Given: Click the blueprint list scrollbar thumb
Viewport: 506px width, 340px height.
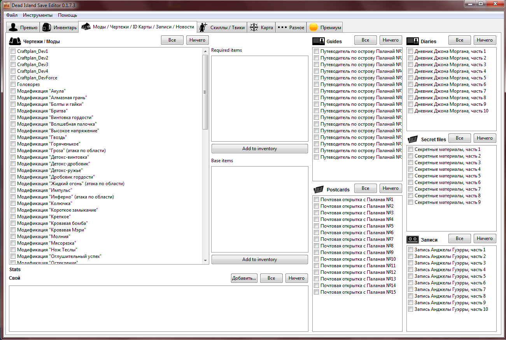Looking at the screenshot, I should coord(205,92).
